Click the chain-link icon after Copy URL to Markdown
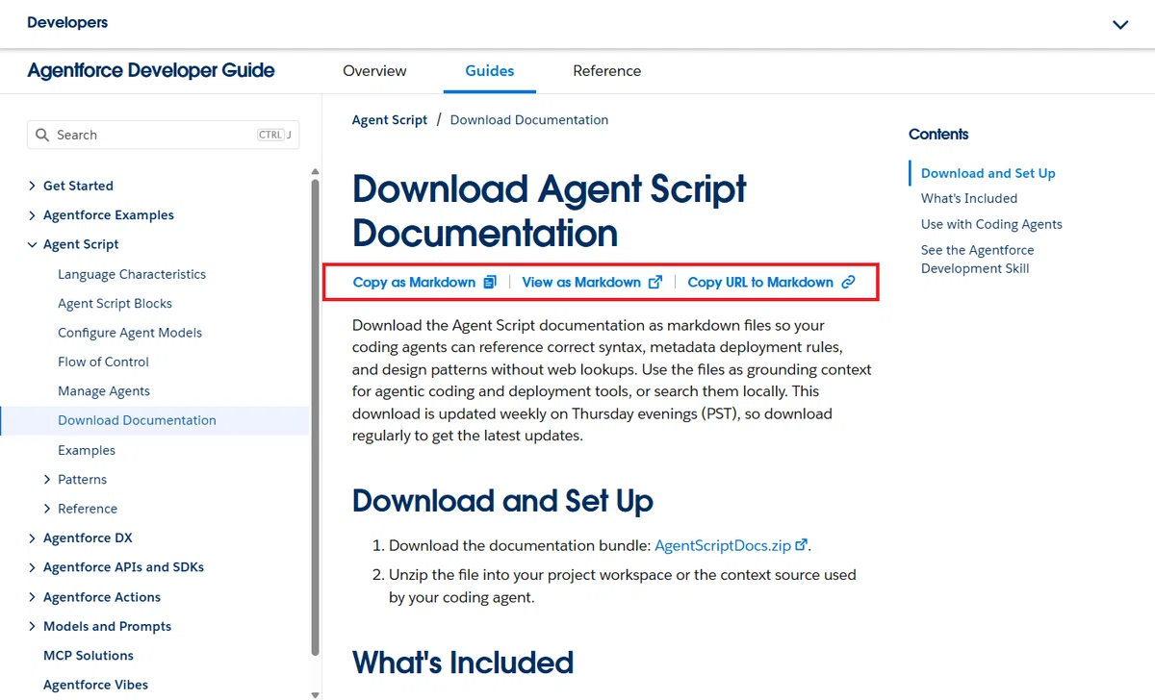Screen dimensions: 1155x700 (848, 283)
